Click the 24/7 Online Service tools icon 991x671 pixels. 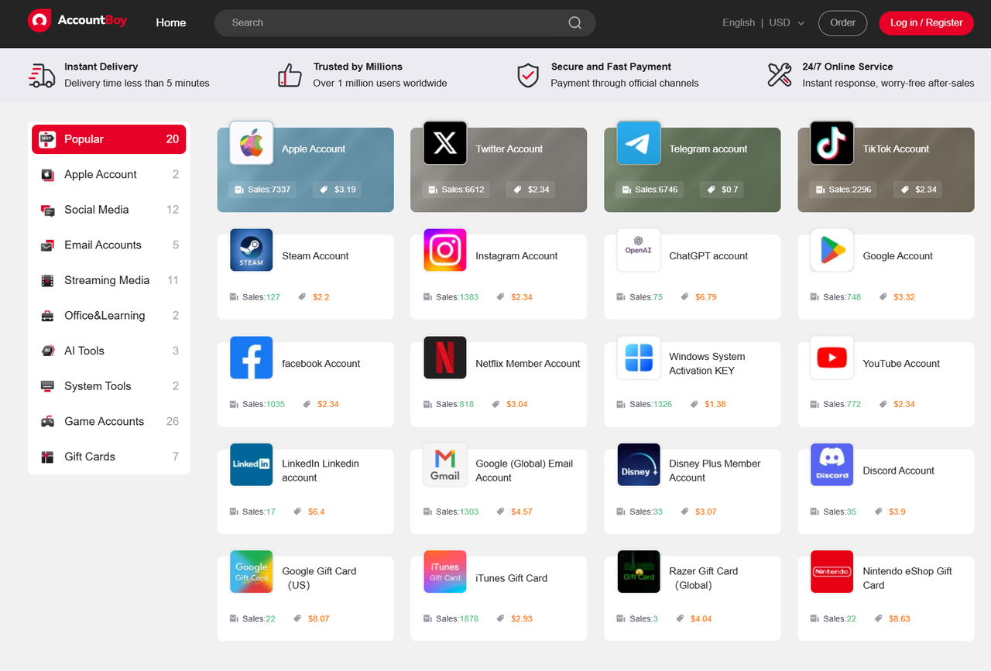point(780,75)
